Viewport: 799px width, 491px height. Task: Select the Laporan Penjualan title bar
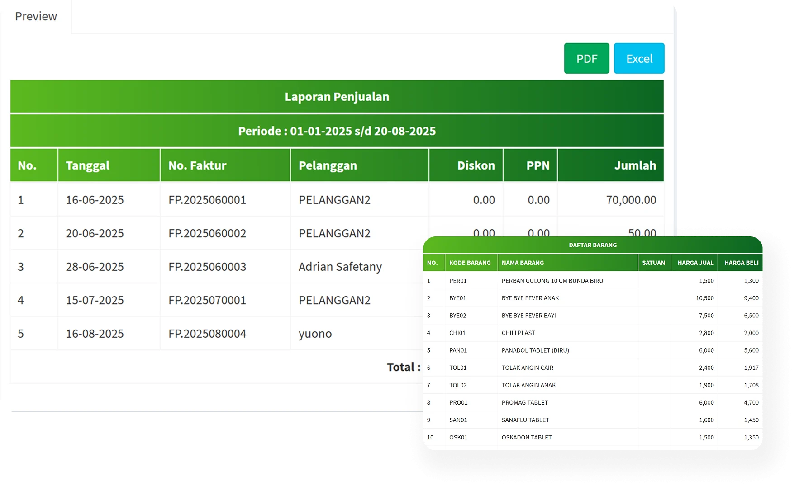[x=337, y=97]
